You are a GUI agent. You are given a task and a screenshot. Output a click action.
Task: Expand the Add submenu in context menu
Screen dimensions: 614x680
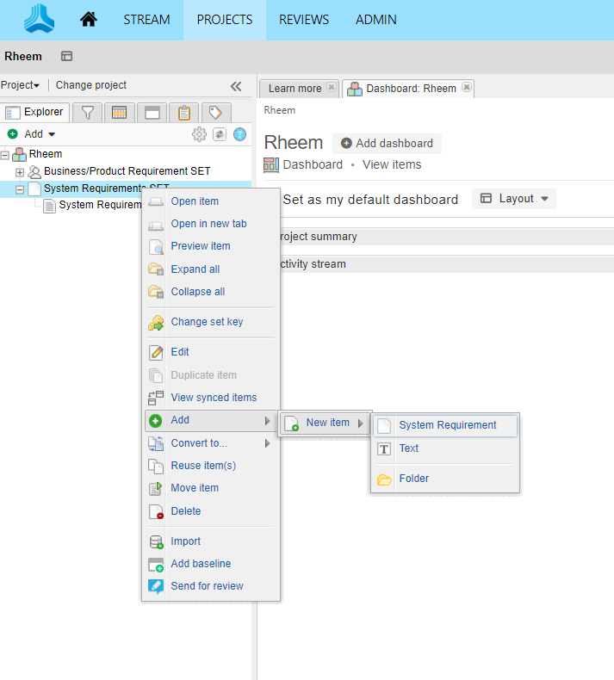[x=210, y=420]
